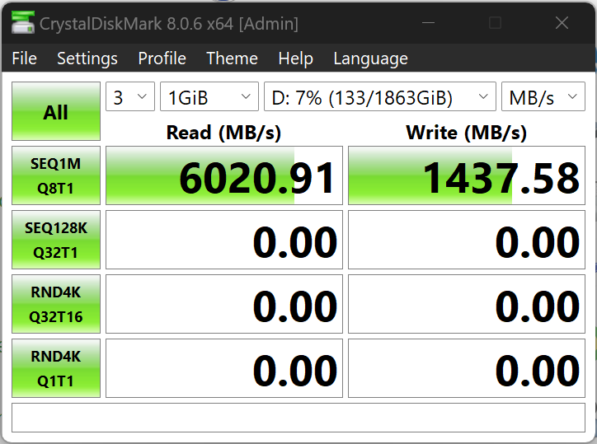
Task: Open the D: drive selection dropdown
Action: [x=379, y=97]
